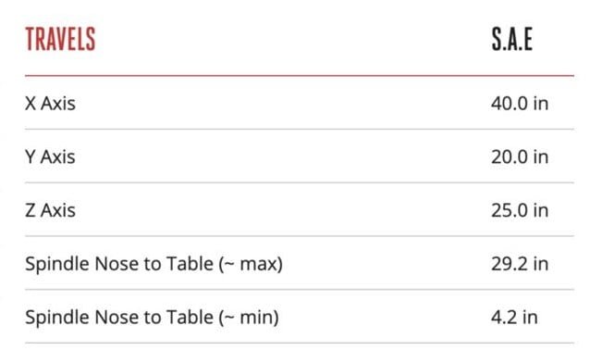Click the 25.0 in value
This screenshot has height=363, width=602.
520,210
